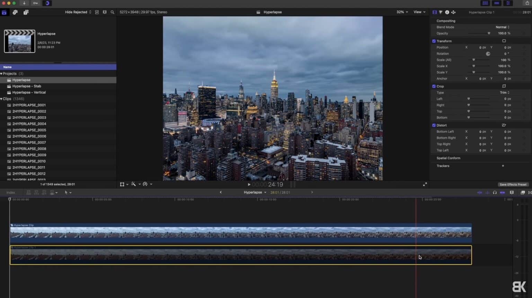Disable the Crop effect checkbox
Screen dimensions: 532x298
pyautogui.click(x=434, y=86)
